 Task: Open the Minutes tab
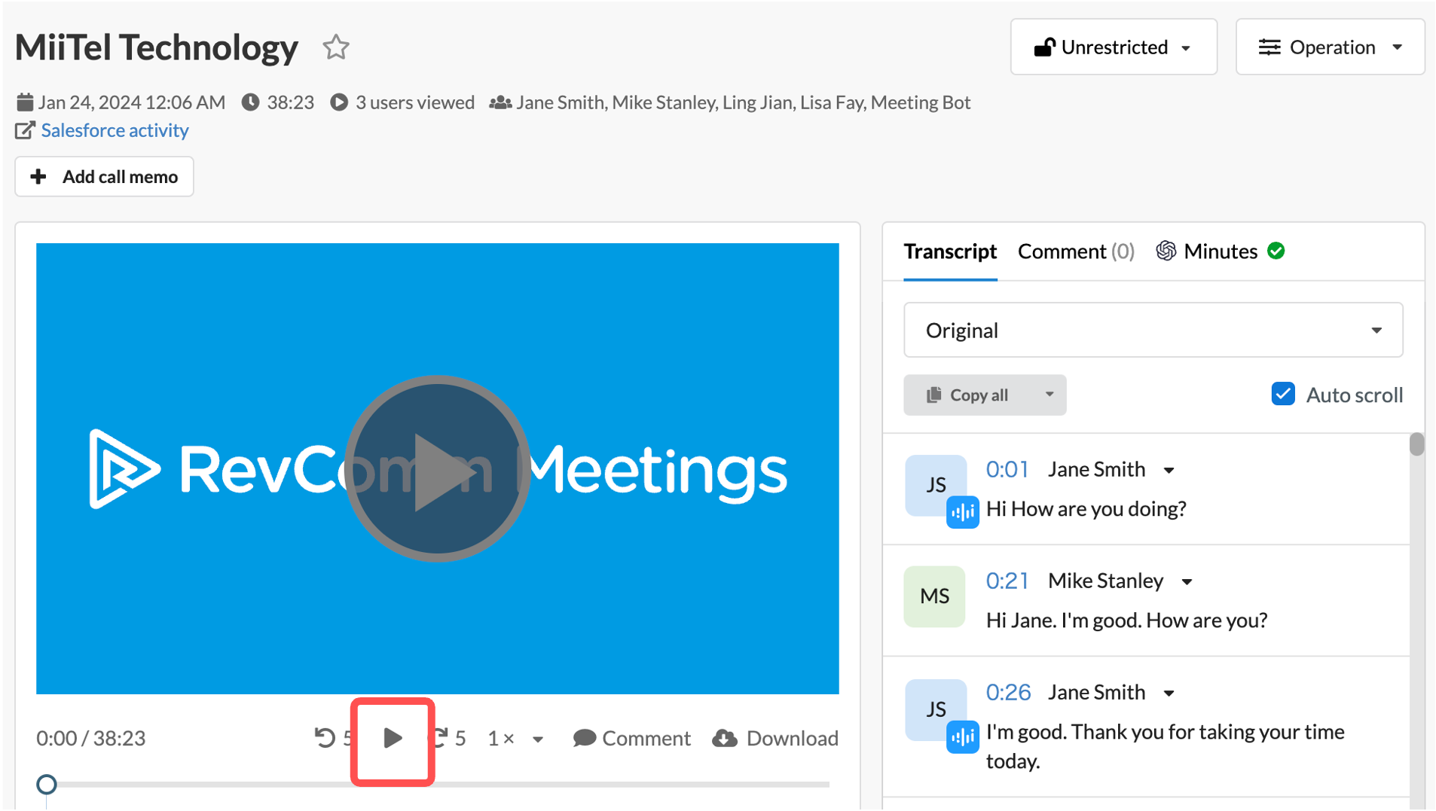[1220, 252]
